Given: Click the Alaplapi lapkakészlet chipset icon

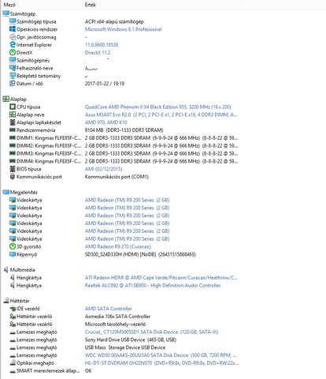Looking at the screenshot, I should 13,122.
